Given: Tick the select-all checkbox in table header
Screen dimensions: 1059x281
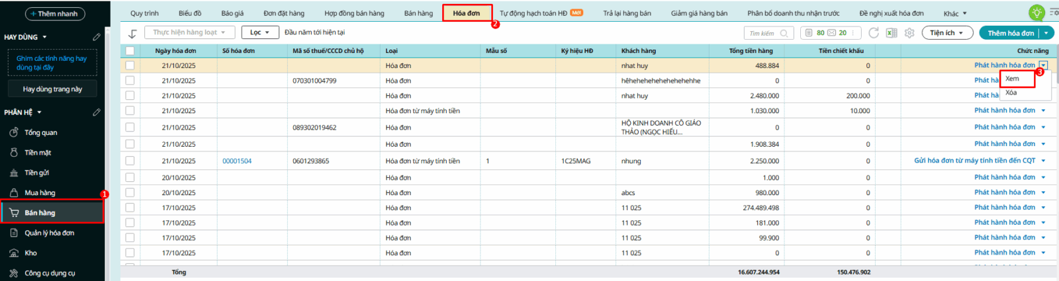Looking at the screenshot, I should (x=130, y=51).
